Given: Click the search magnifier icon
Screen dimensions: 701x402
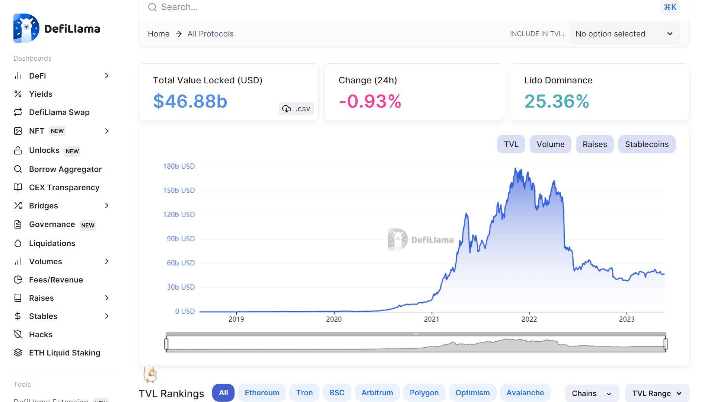Looking at the screenshot, I should pos(152,7).
